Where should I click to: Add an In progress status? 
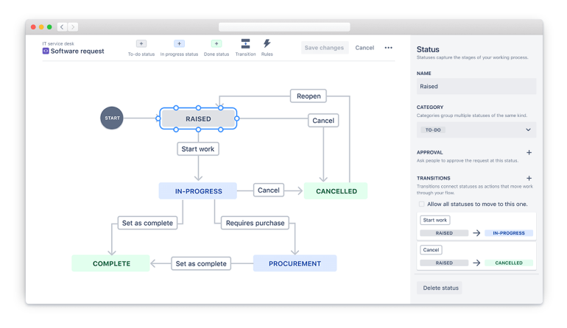[179, 44]
